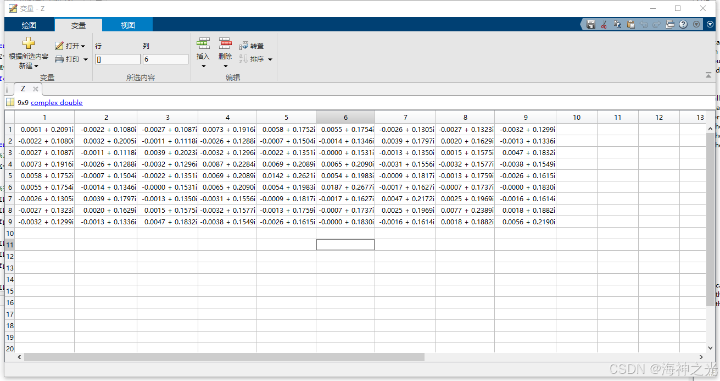Expand the 插入 dropdown arrow

(203, 66)
